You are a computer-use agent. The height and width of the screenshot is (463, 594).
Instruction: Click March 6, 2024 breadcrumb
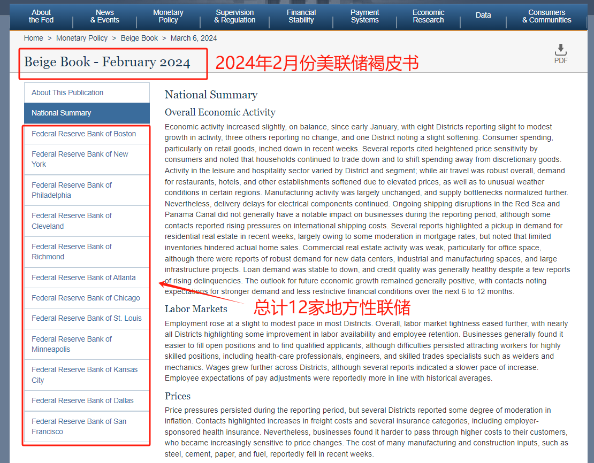click(x=194, y=38)
